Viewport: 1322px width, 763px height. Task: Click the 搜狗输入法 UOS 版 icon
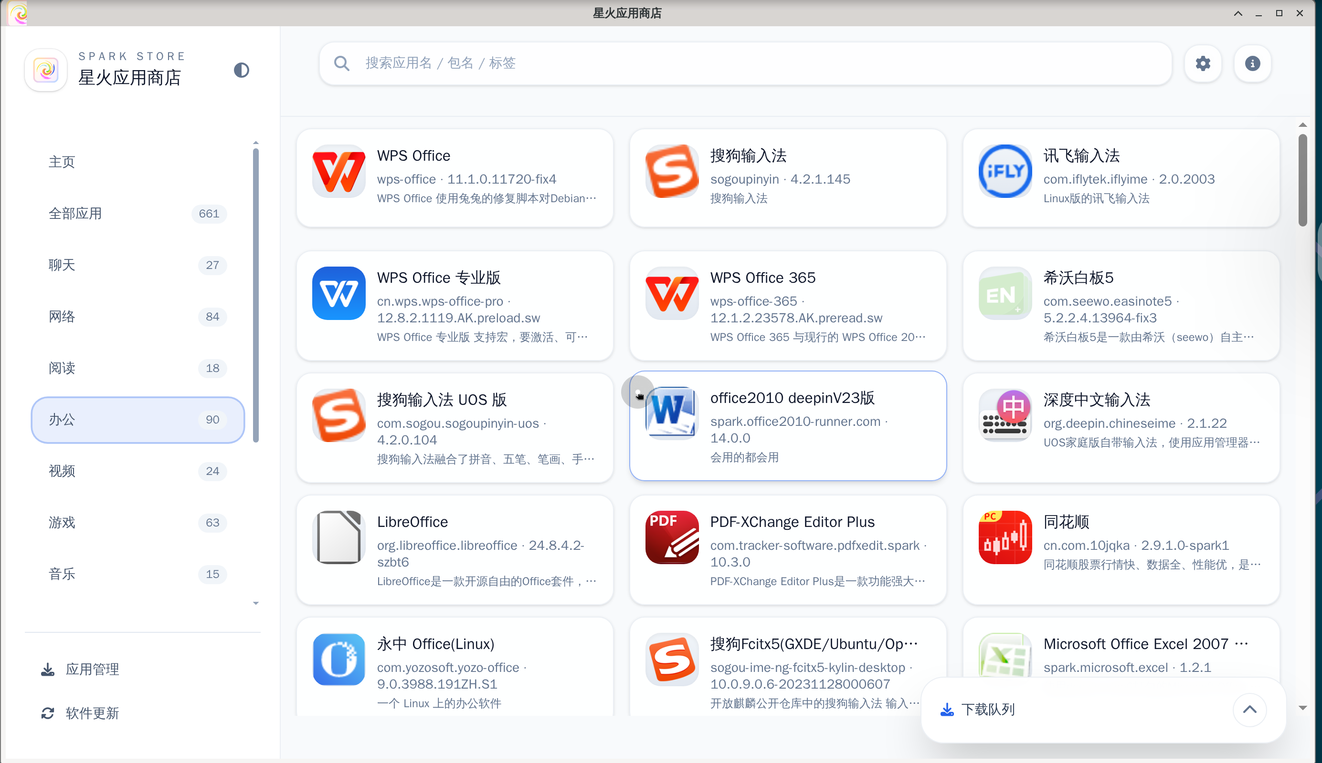pyautogui.click(x=338, y=415)
